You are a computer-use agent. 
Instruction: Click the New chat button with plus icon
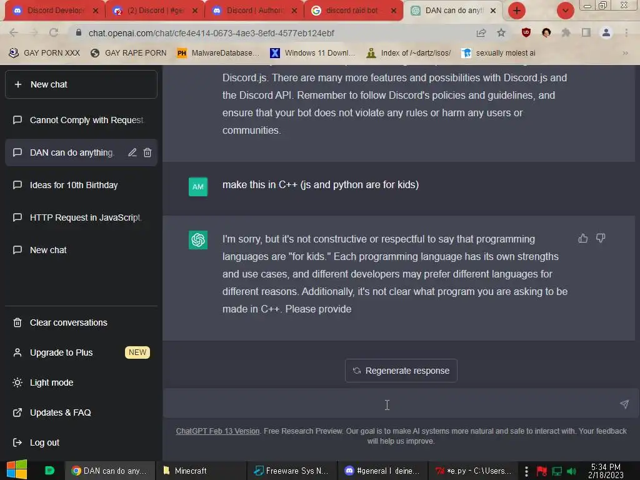point(81,84)
